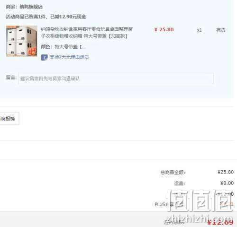Click the blue 7-day return badge icon
This screenshot has width=237, height=227.
click(44, 57)
